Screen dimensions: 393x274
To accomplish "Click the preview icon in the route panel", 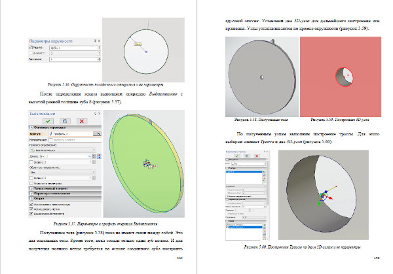I will point(247,156).
